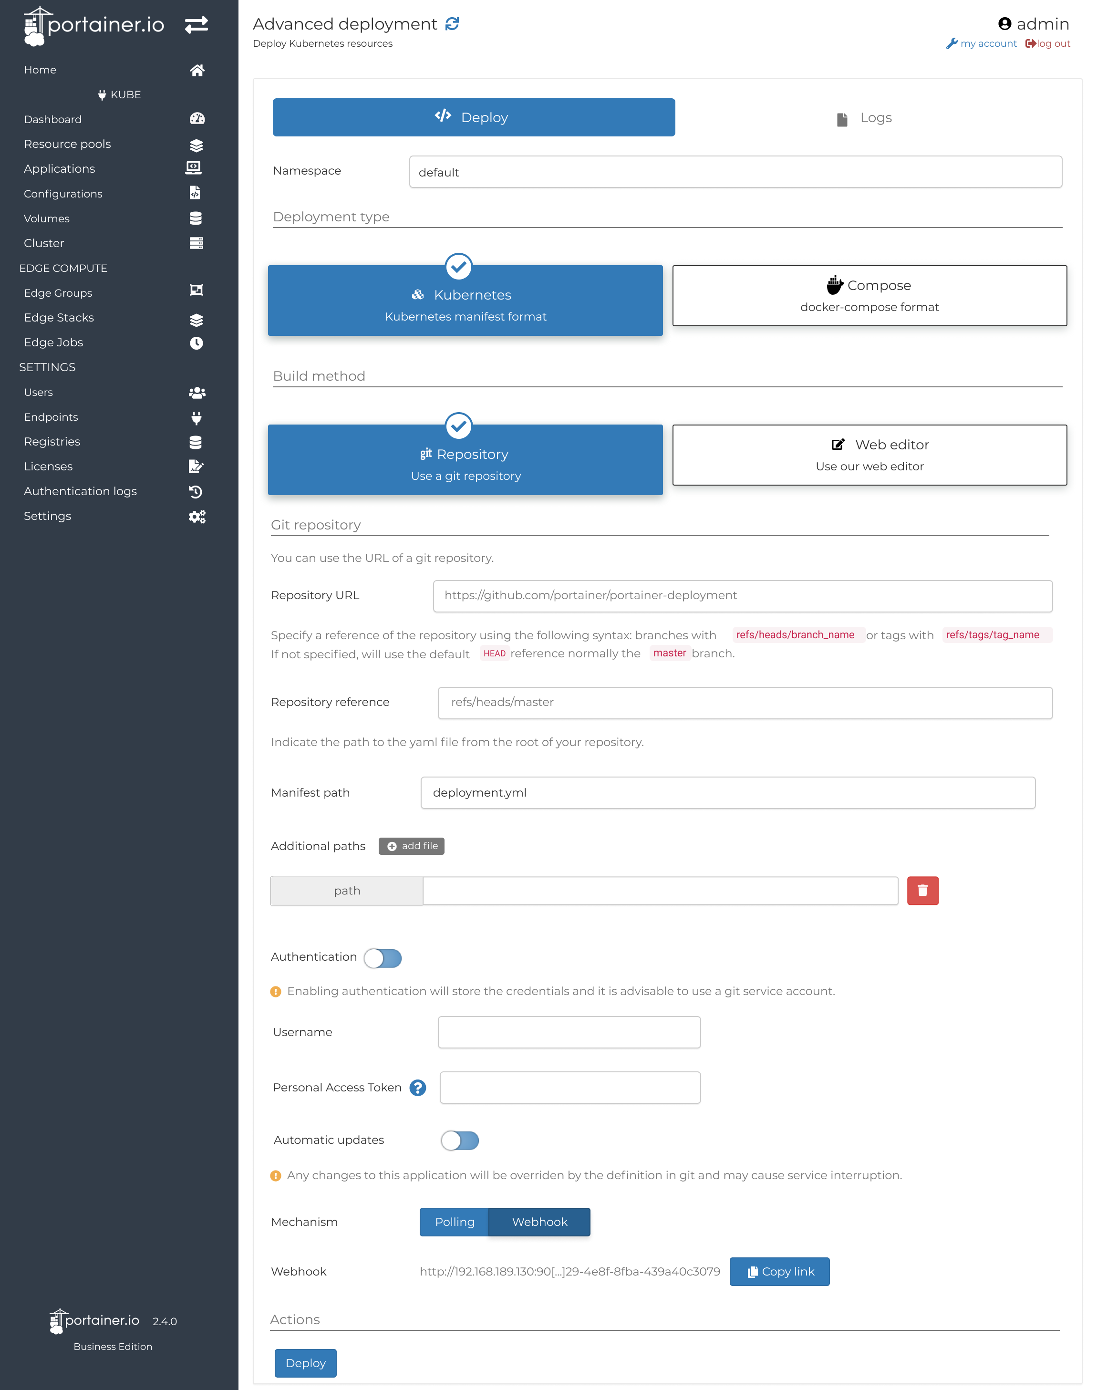Open the my account link

(982, 43)
